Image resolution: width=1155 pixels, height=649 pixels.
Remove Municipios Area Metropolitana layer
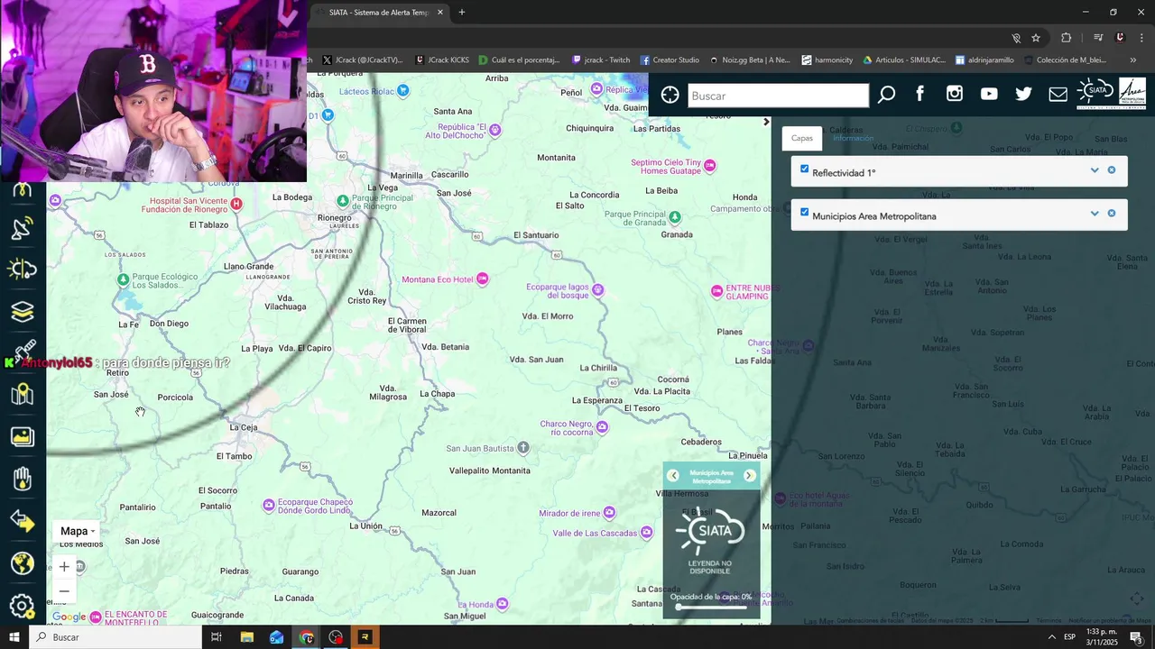point(1112,214)
